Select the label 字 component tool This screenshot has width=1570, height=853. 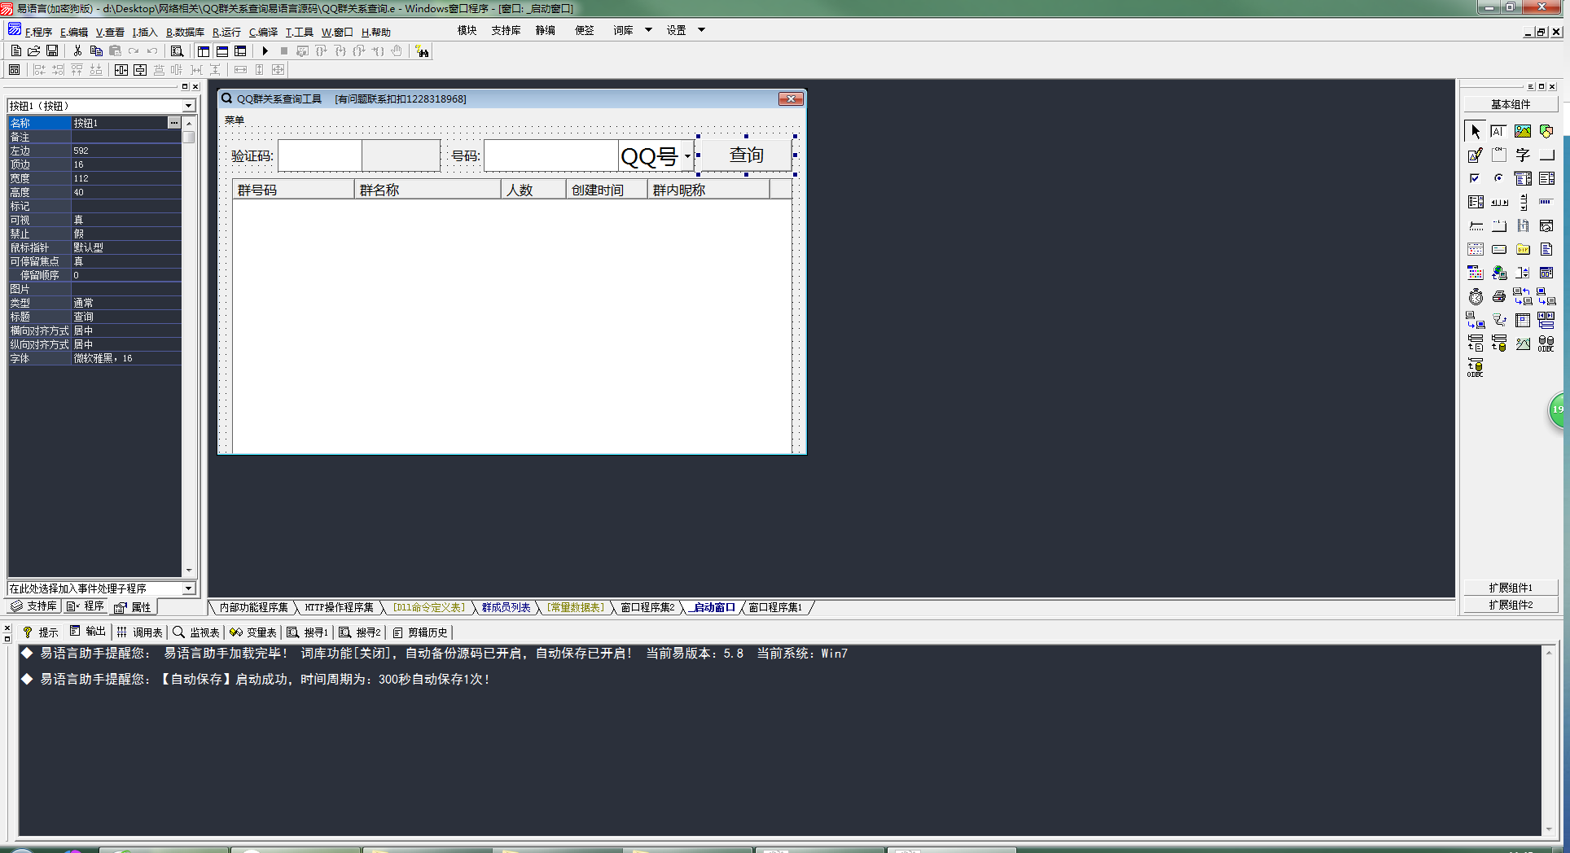click(1523, 155)
